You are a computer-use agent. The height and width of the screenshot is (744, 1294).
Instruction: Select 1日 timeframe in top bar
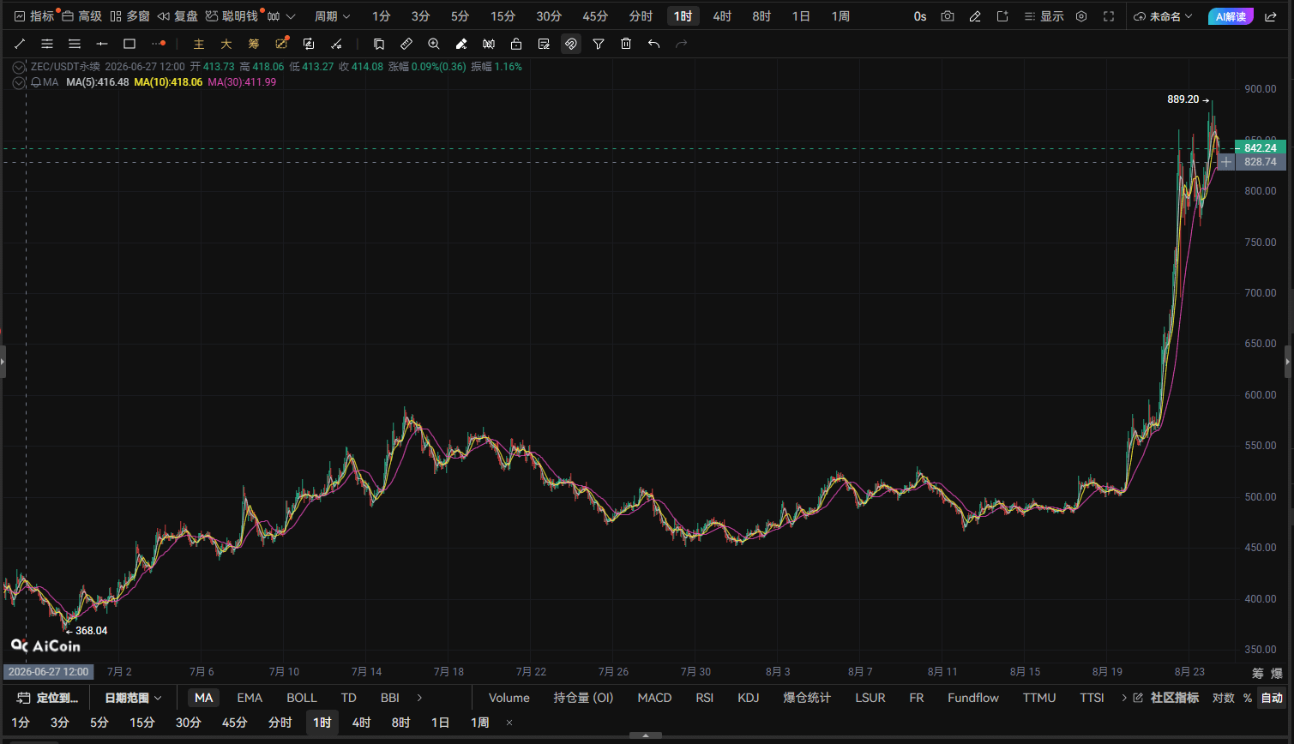coord(801,16)
